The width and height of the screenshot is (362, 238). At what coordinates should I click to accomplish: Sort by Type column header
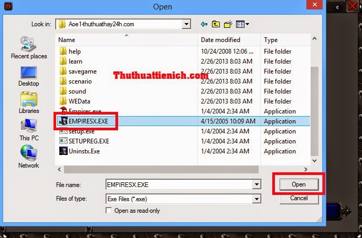click(285, 40)
